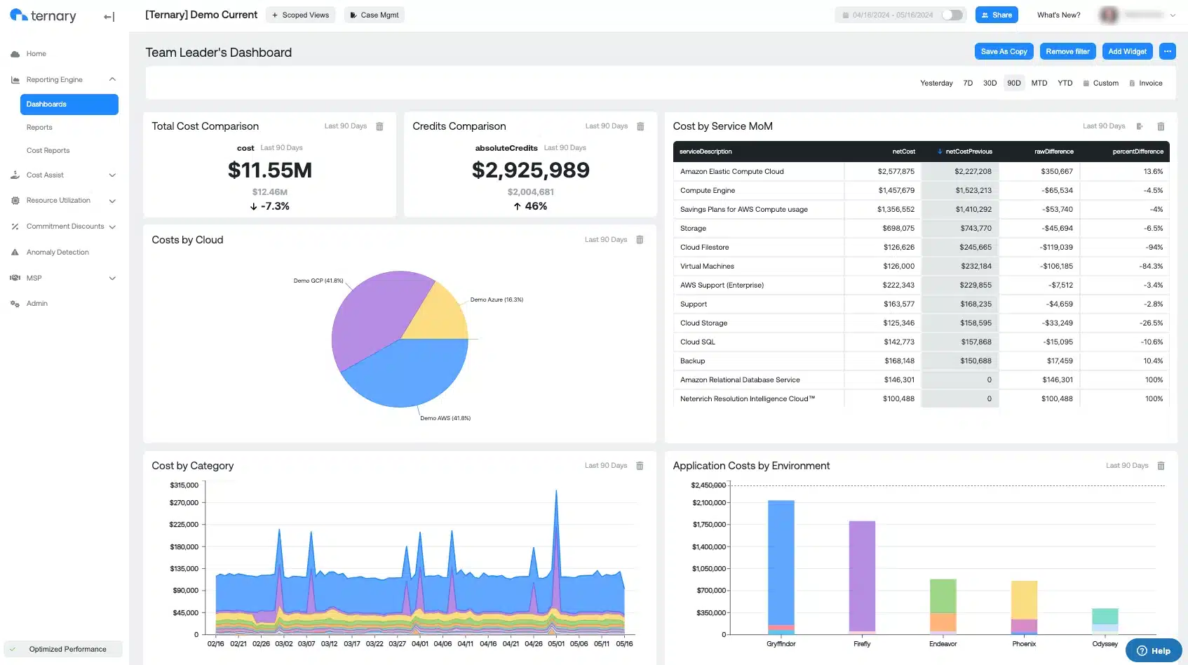1188x665 pixels.
Task: Expand the Resource Utilization section
Action: pyautogui.click(x=112, y=201)
